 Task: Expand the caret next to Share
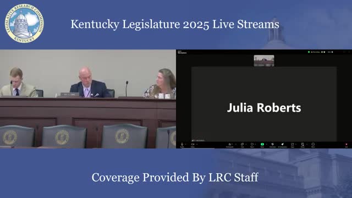pos(267,144)
